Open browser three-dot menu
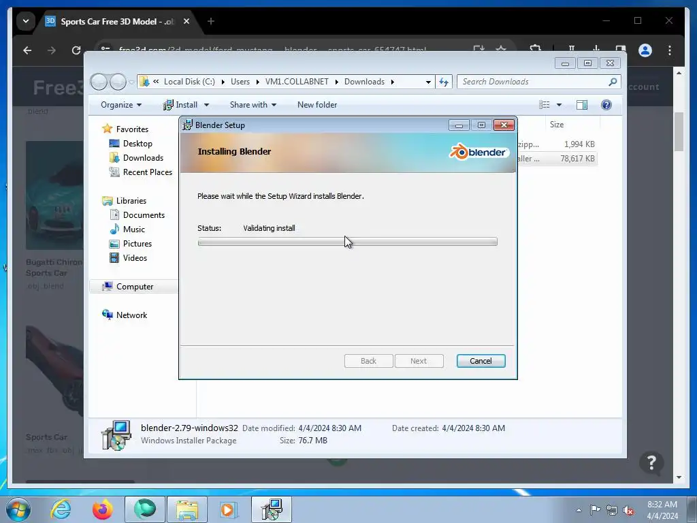697x523 pixels. tap(670, 50)
